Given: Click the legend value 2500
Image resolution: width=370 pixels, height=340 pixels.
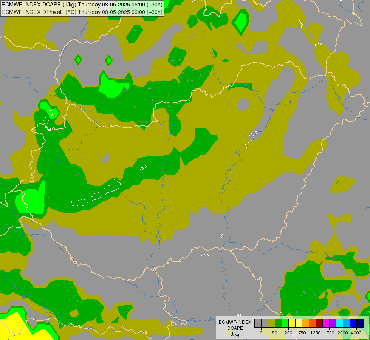Looking at the screenshot, I should click(x=343, y=333).
